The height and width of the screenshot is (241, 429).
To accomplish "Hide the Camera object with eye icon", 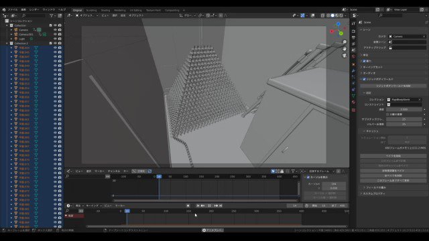I will (x=55, y=29).
